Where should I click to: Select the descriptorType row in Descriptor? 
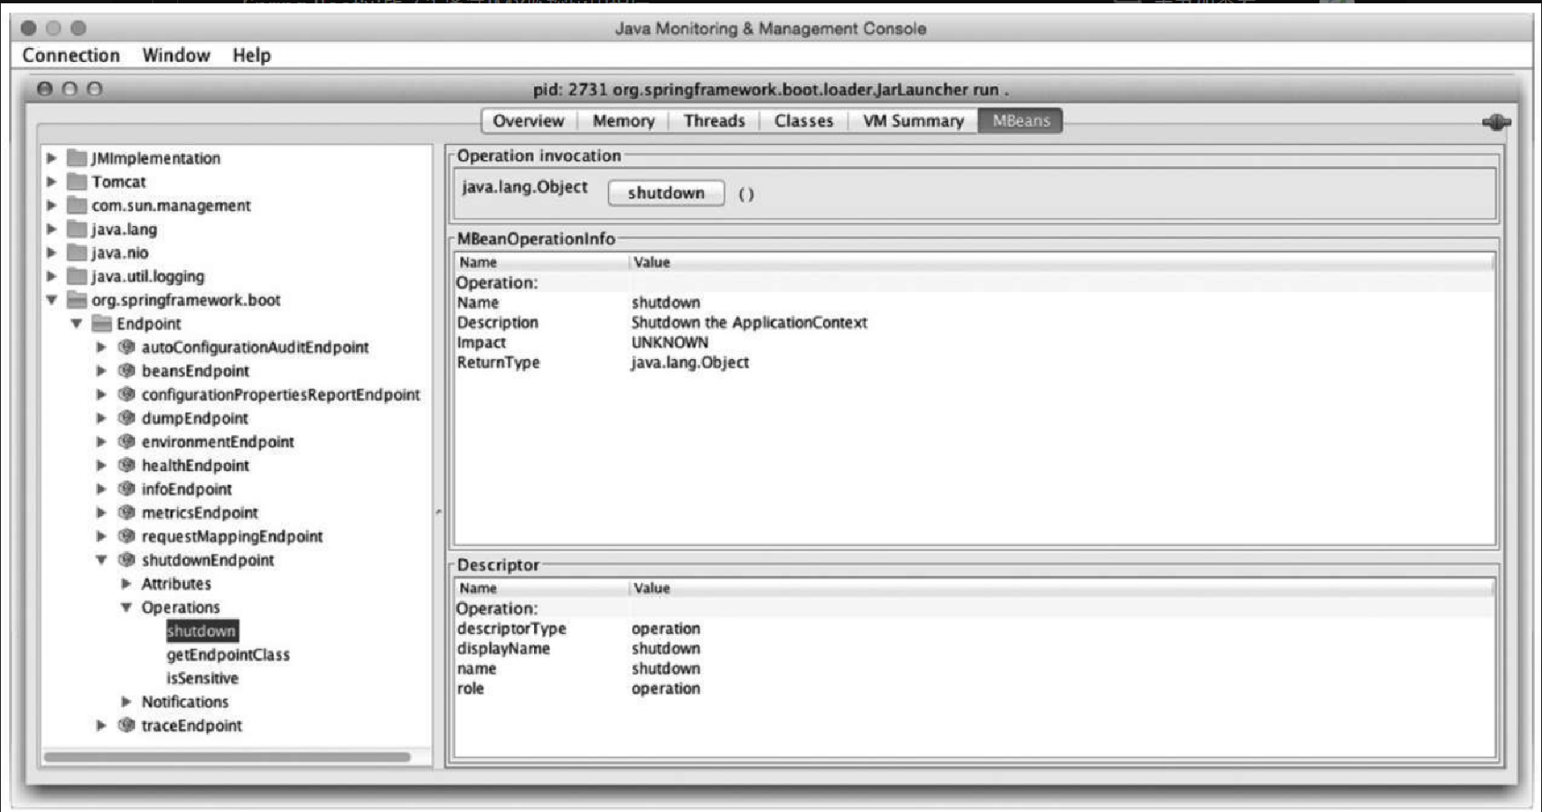point(975,629)
